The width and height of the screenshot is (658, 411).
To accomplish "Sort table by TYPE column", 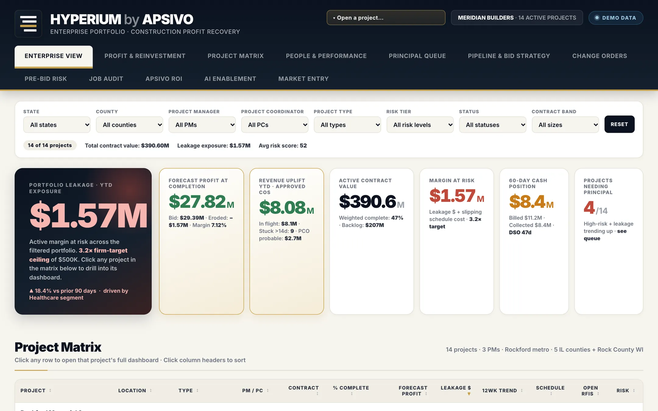I will [x=189, y=391].
